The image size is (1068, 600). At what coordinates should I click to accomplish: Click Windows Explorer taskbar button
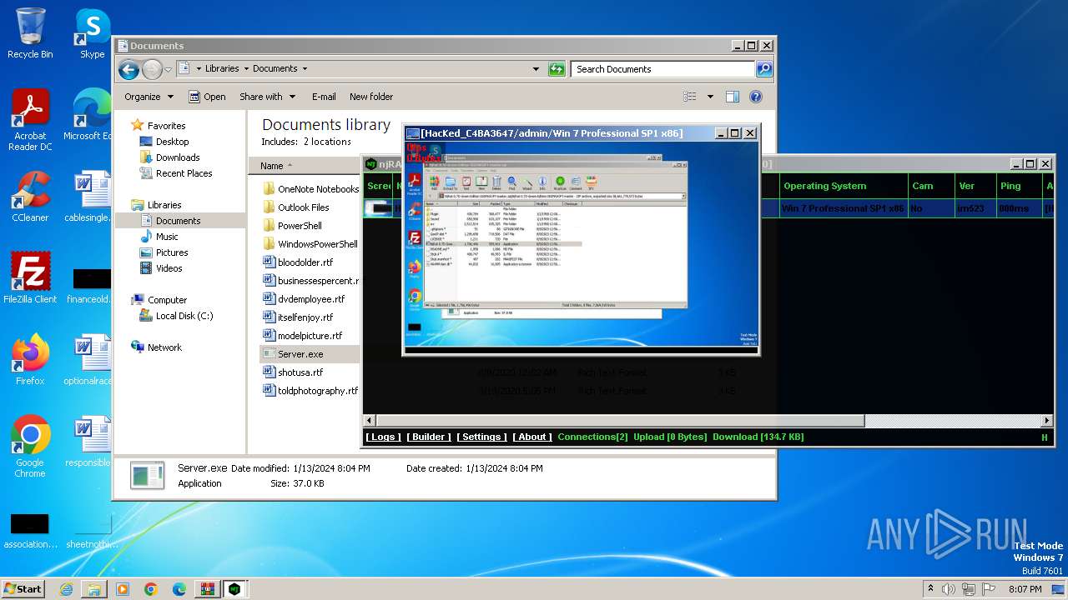(x=94, y=589)
